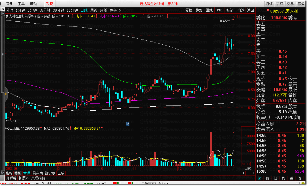
Task: Click the 行情 button at the top right
Action: pos(269,4)
